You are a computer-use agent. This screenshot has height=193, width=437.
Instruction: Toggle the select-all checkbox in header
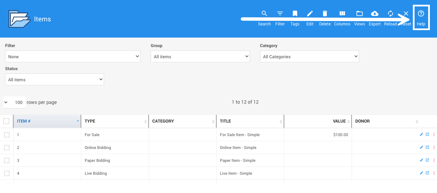coord(6,121)
